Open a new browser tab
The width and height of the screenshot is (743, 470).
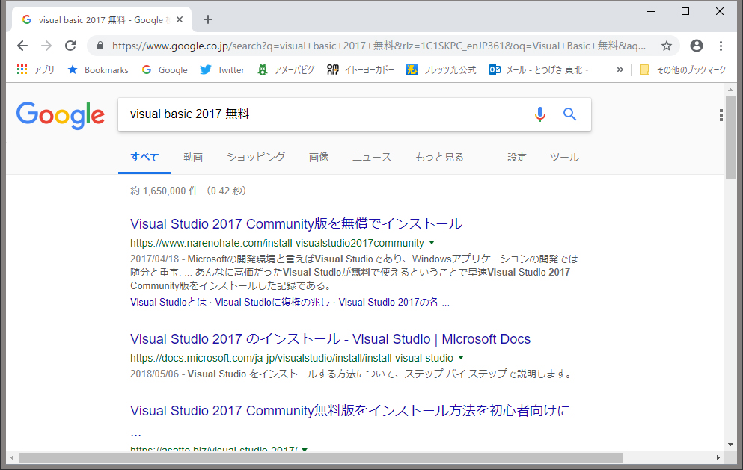[x=207, y=19]
